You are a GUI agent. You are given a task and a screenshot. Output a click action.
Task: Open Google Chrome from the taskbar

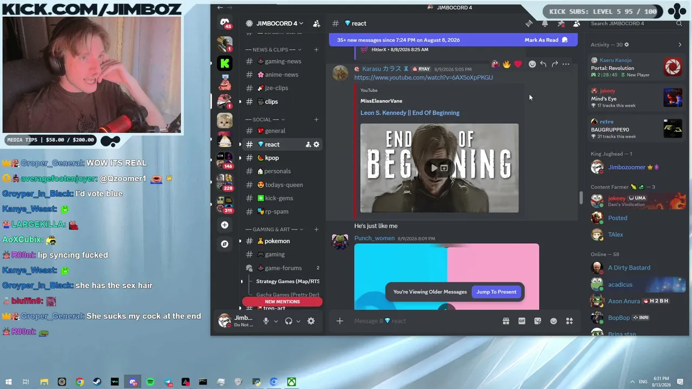(x=79, y=382)
